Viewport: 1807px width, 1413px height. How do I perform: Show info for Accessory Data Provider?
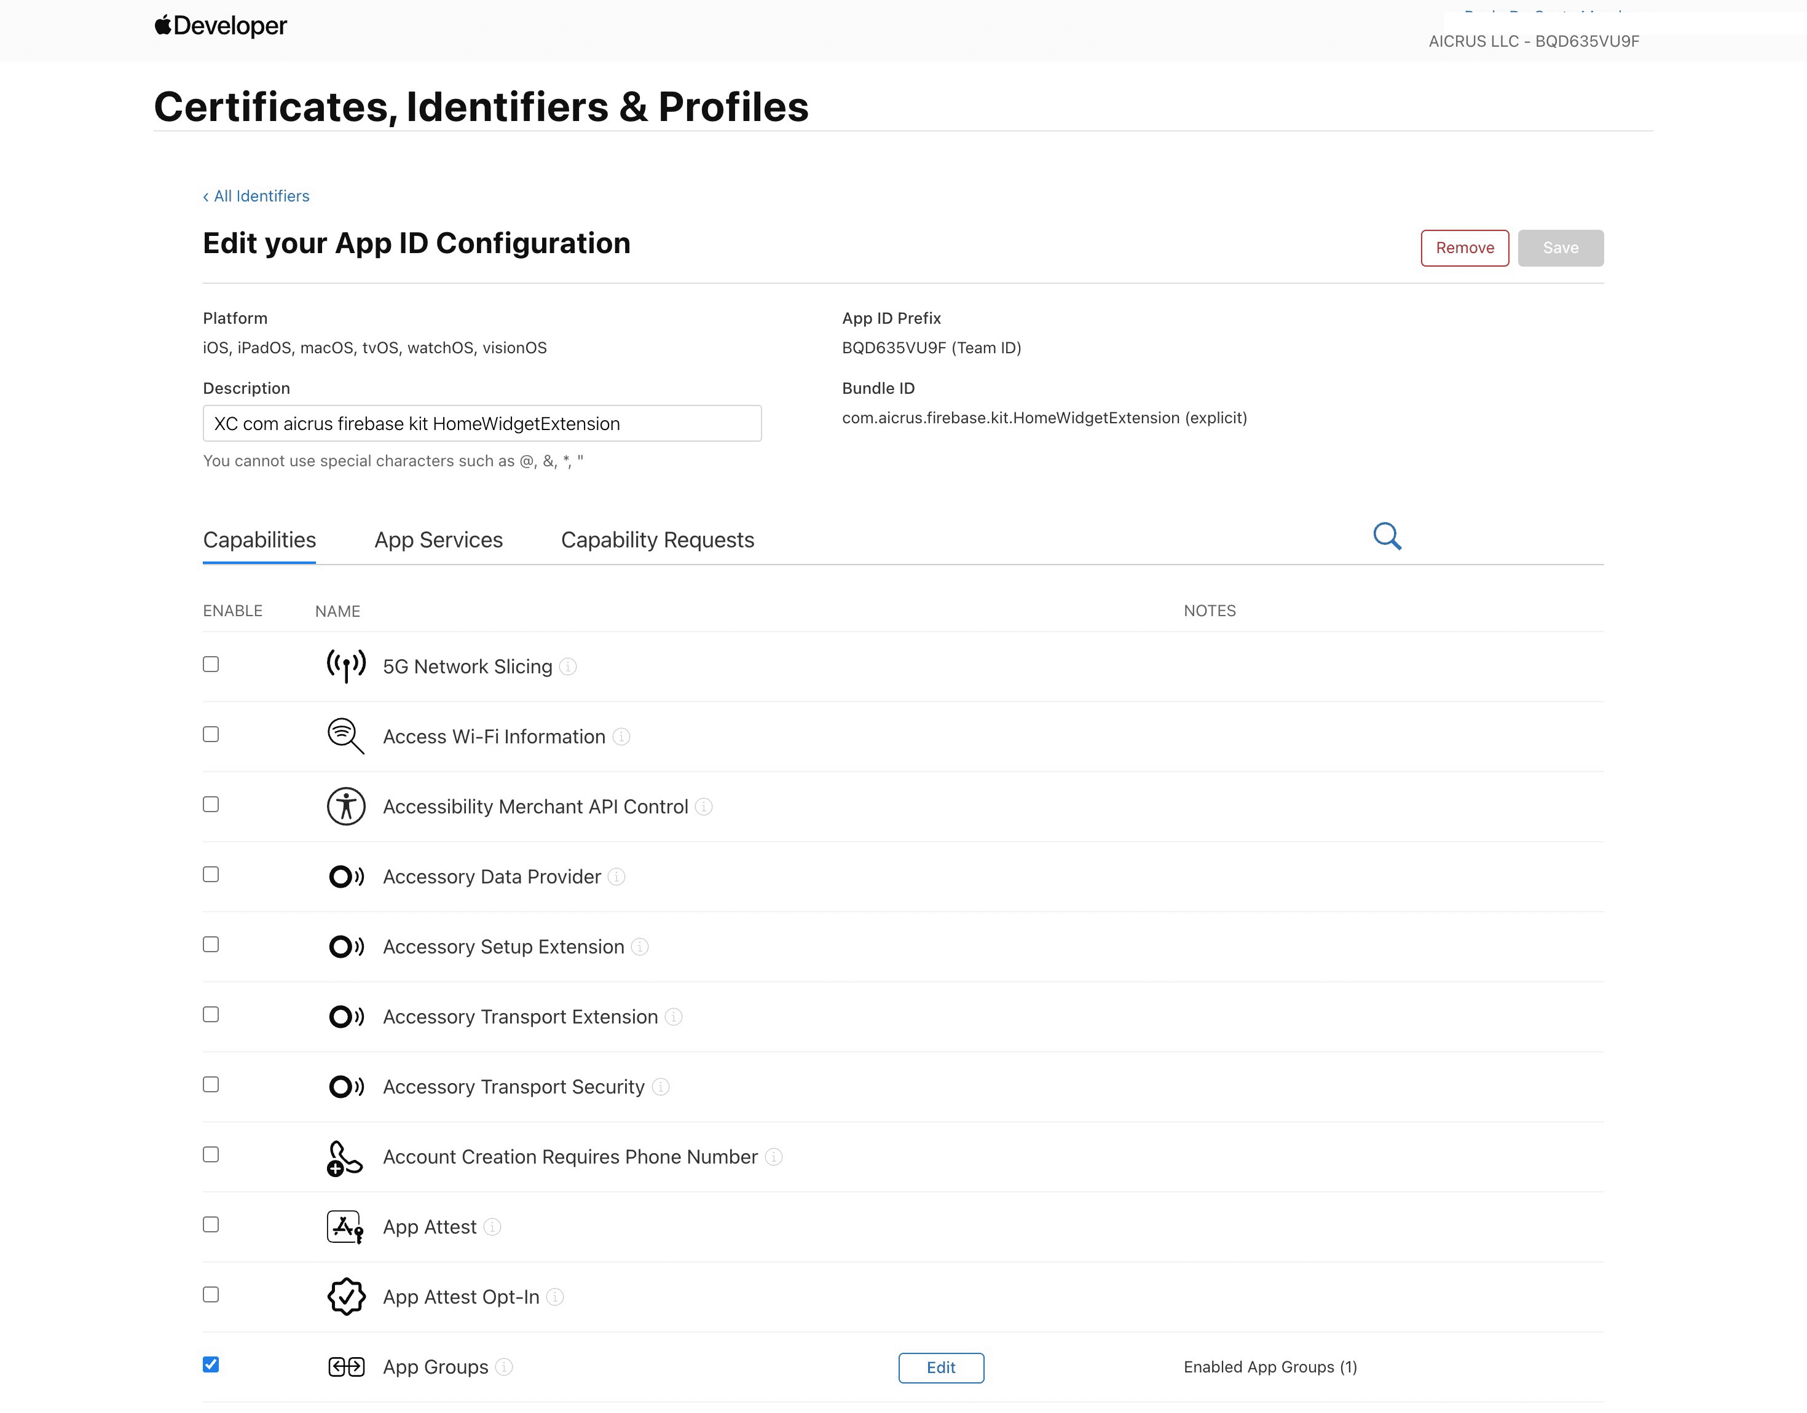[616, 877]
